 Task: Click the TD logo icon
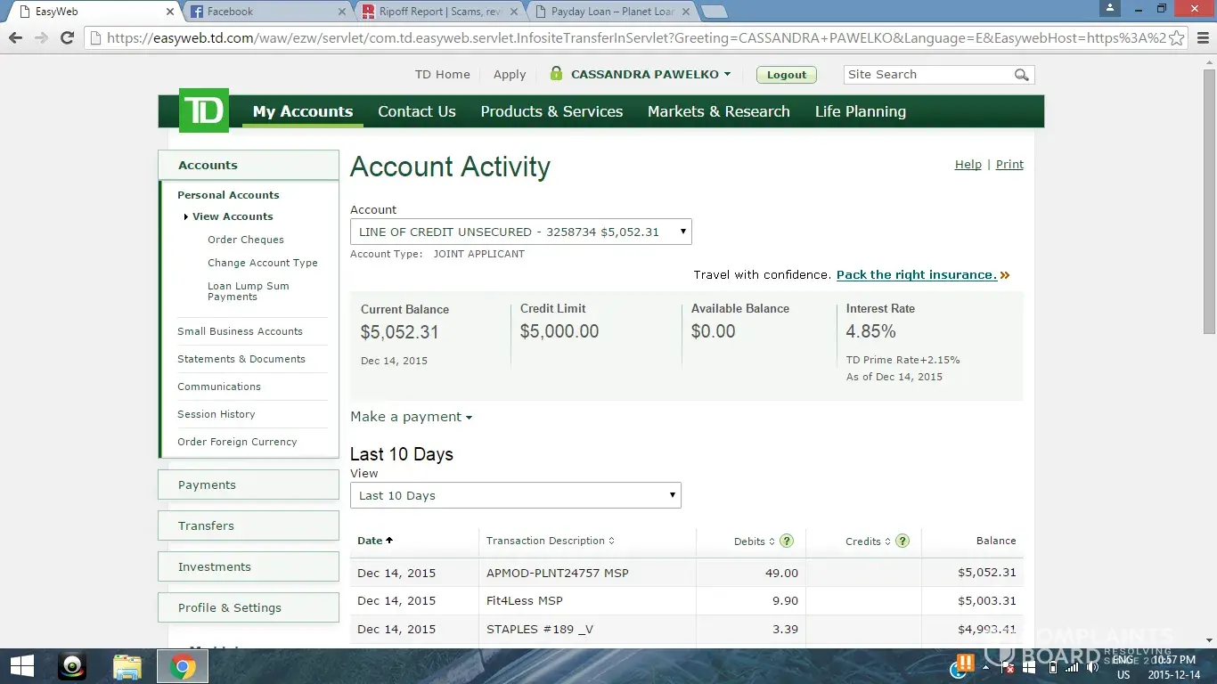[x=204, y=111]
